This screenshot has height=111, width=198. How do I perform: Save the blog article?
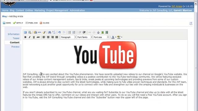point(7,23)
